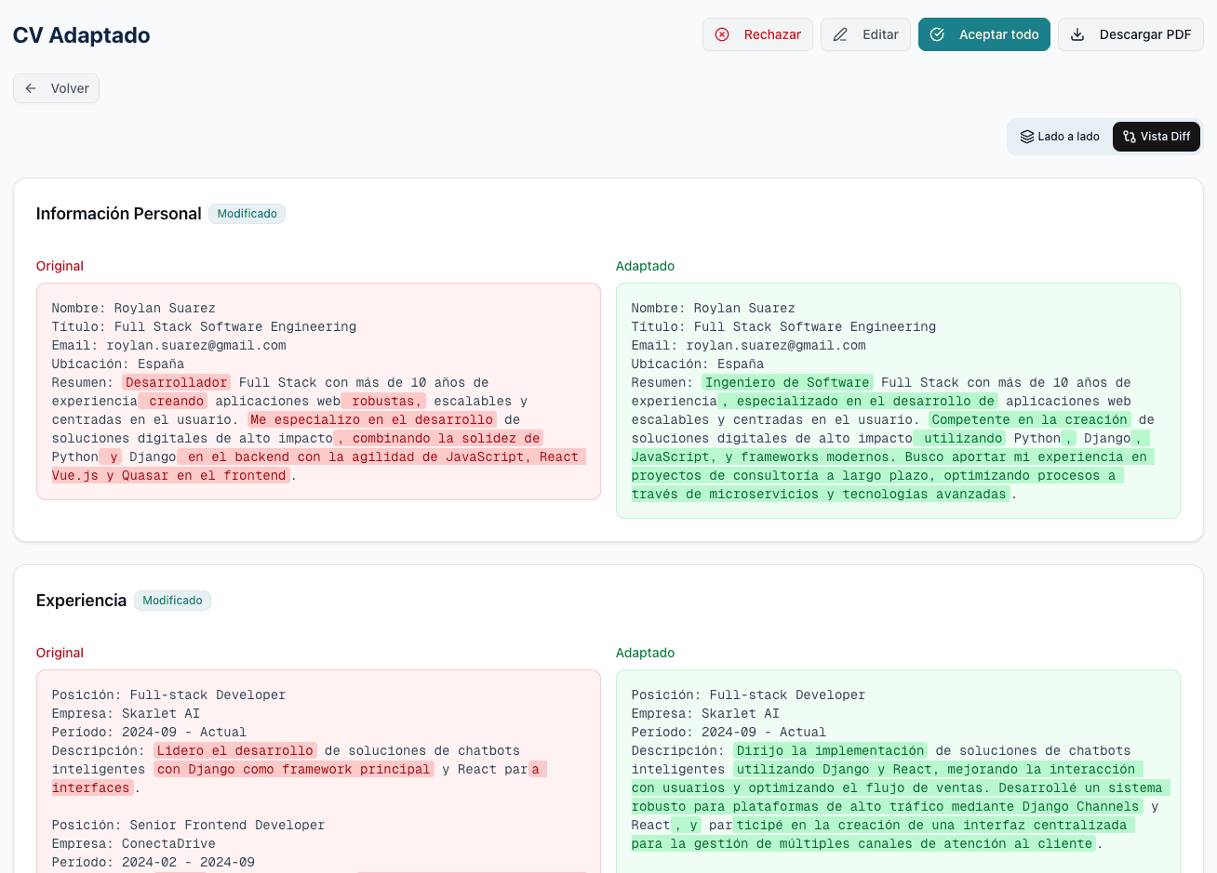Screen dimensions: 1217x873
Task: Click the check-circle icon in Aceptar todo
Action: 938,34
